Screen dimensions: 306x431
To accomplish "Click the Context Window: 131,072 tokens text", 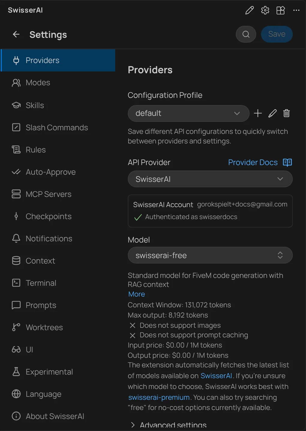I will click(x=179, y=305).
